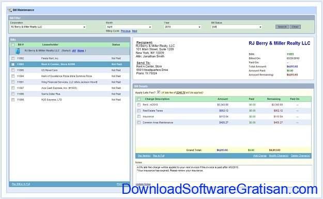The width and height of the screenshot is (323, 199).
Task: Click the Update Notes link
Action: [x=143, y=184]
